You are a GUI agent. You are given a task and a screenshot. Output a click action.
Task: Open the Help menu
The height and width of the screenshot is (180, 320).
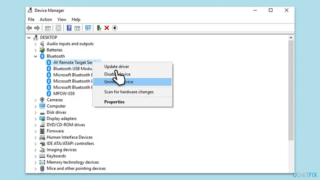tap(76, 19)
